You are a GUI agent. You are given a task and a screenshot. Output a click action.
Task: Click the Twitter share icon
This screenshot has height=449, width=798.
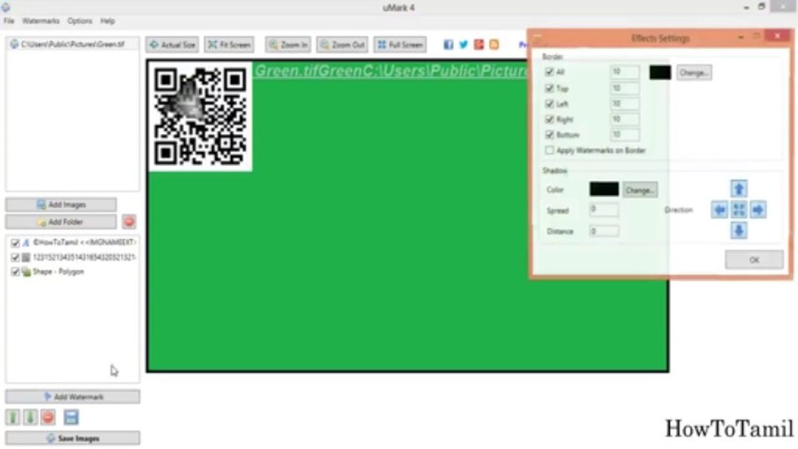464,44
